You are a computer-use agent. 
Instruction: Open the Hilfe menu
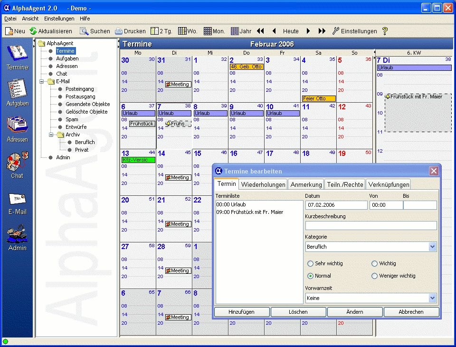tap(85, 19)
